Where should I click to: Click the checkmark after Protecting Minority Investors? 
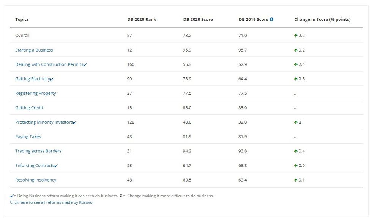click(x=74, y=122)
